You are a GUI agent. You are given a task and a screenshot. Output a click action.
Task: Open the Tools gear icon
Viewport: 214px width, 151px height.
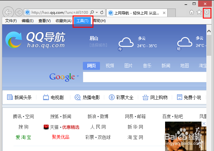[207, 12]
